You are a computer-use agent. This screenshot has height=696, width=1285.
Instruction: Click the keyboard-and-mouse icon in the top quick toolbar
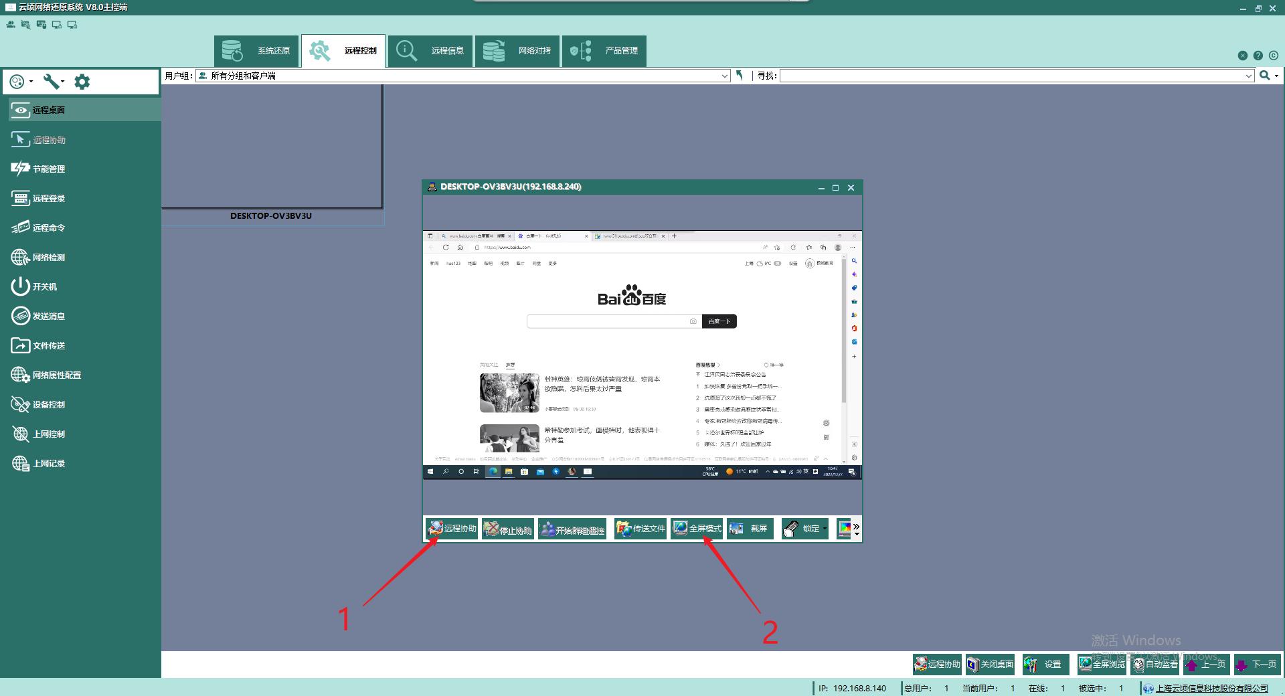(41, 25)
